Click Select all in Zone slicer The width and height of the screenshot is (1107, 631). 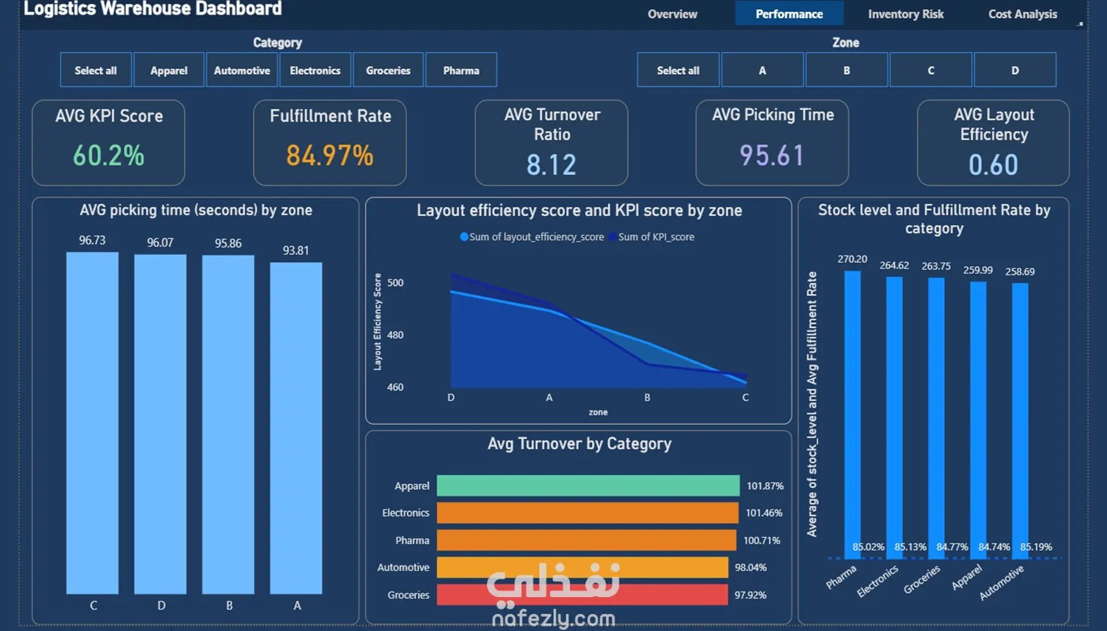(678, 70)
